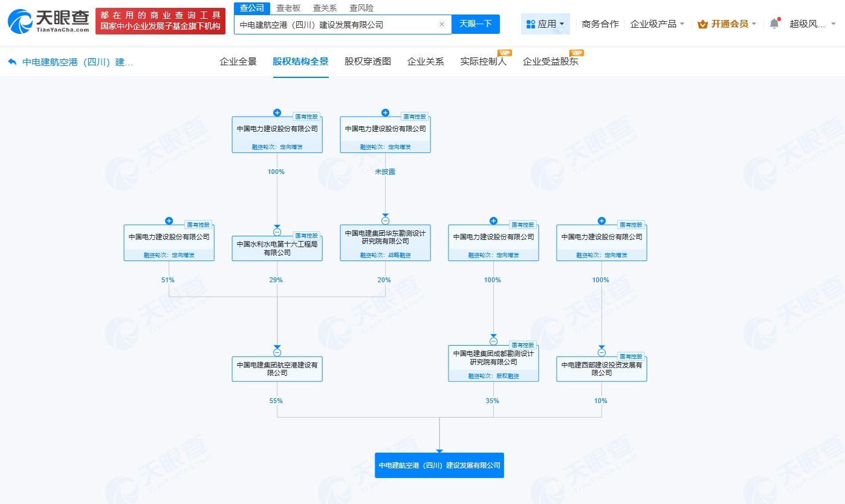Open the notification bell

coord(774,23)
